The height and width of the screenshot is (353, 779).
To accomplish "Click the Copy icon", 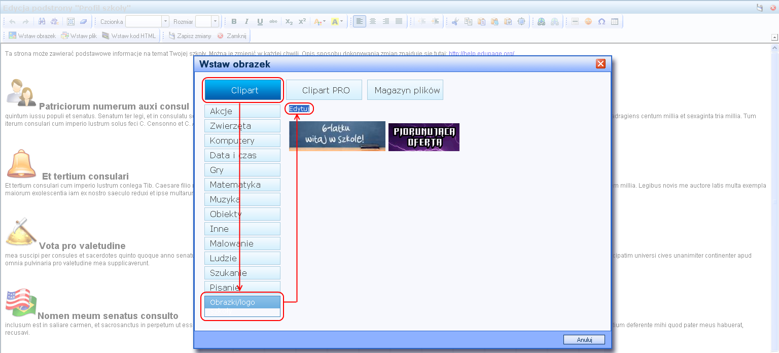I will pyautogui.click(x=468, y=21).
